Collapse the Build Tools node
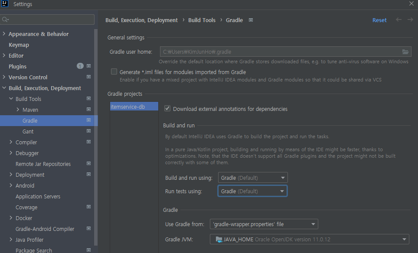The width and height of the screenshot is (418, 253). (11, 98)
